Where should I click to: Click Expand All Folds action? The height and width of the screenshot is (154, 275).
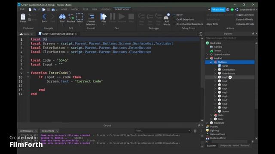244,19
